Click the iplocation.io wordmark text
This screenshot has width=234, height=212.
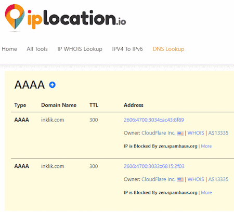[76, 19]
